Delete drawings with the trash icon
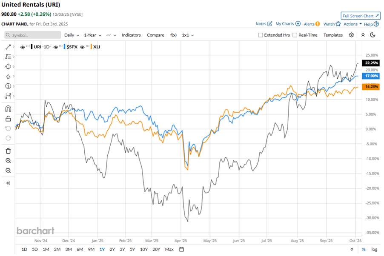Screen dimensions: 384x256 coord(8,151)
